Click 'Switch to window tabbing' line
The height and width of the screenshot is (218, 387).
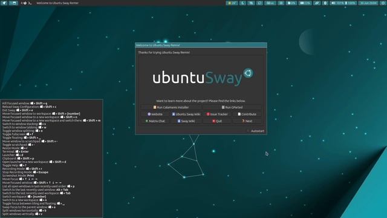point(24,128)
